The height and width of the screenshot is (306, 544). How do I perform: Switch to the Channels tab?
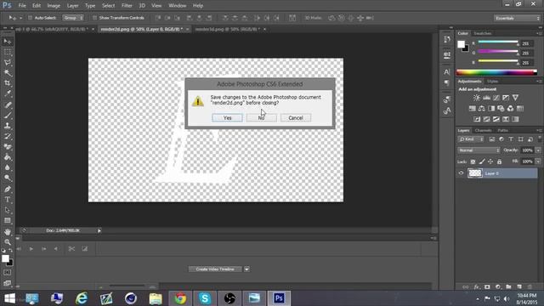pyautogui.click(x=484, y=130)
